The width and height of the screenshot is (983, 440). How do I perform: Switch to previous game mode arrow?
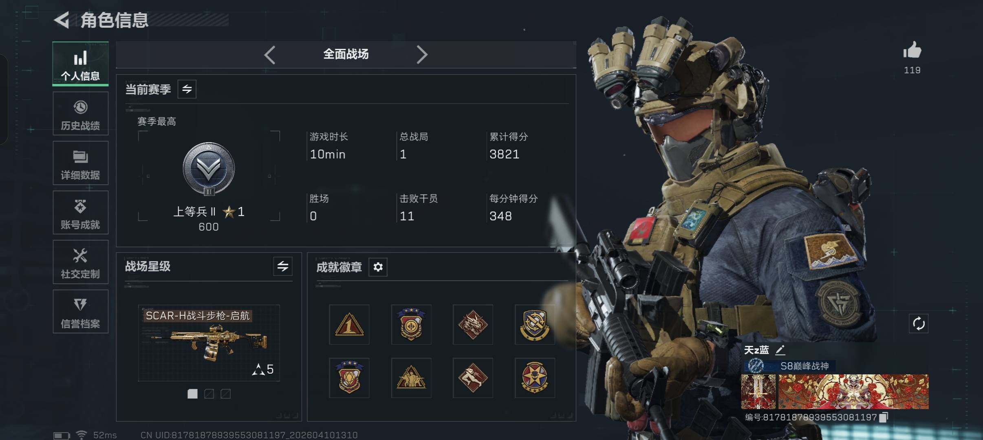[270, 55]
